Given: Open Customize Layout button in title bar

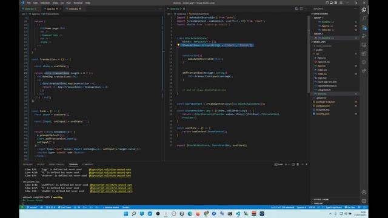Looking at the screenshot, I should (341, 2).
